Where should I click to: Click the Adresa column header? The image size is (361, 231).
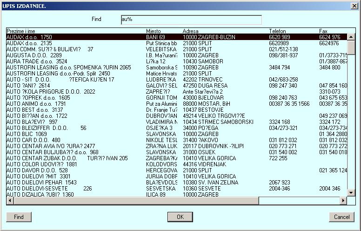click(x=190, y=31)
